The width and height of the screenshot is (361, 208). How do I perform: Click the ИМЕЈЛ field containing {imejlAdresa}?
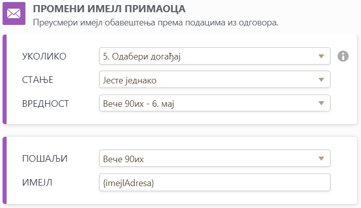pyautogui.click(x=215, y=182)
